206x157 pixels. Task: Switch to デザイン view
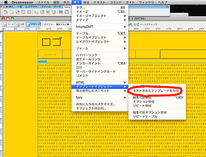pyautogui.click(x=33, y=24)
